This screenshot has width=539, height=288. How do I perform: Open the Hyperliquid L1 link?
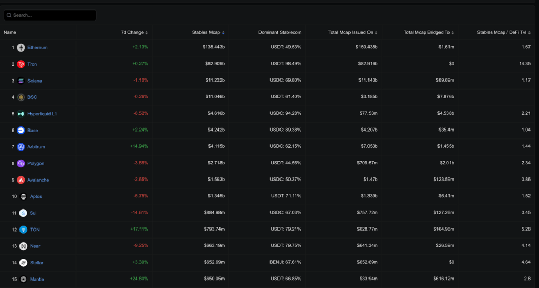point(42,114)
